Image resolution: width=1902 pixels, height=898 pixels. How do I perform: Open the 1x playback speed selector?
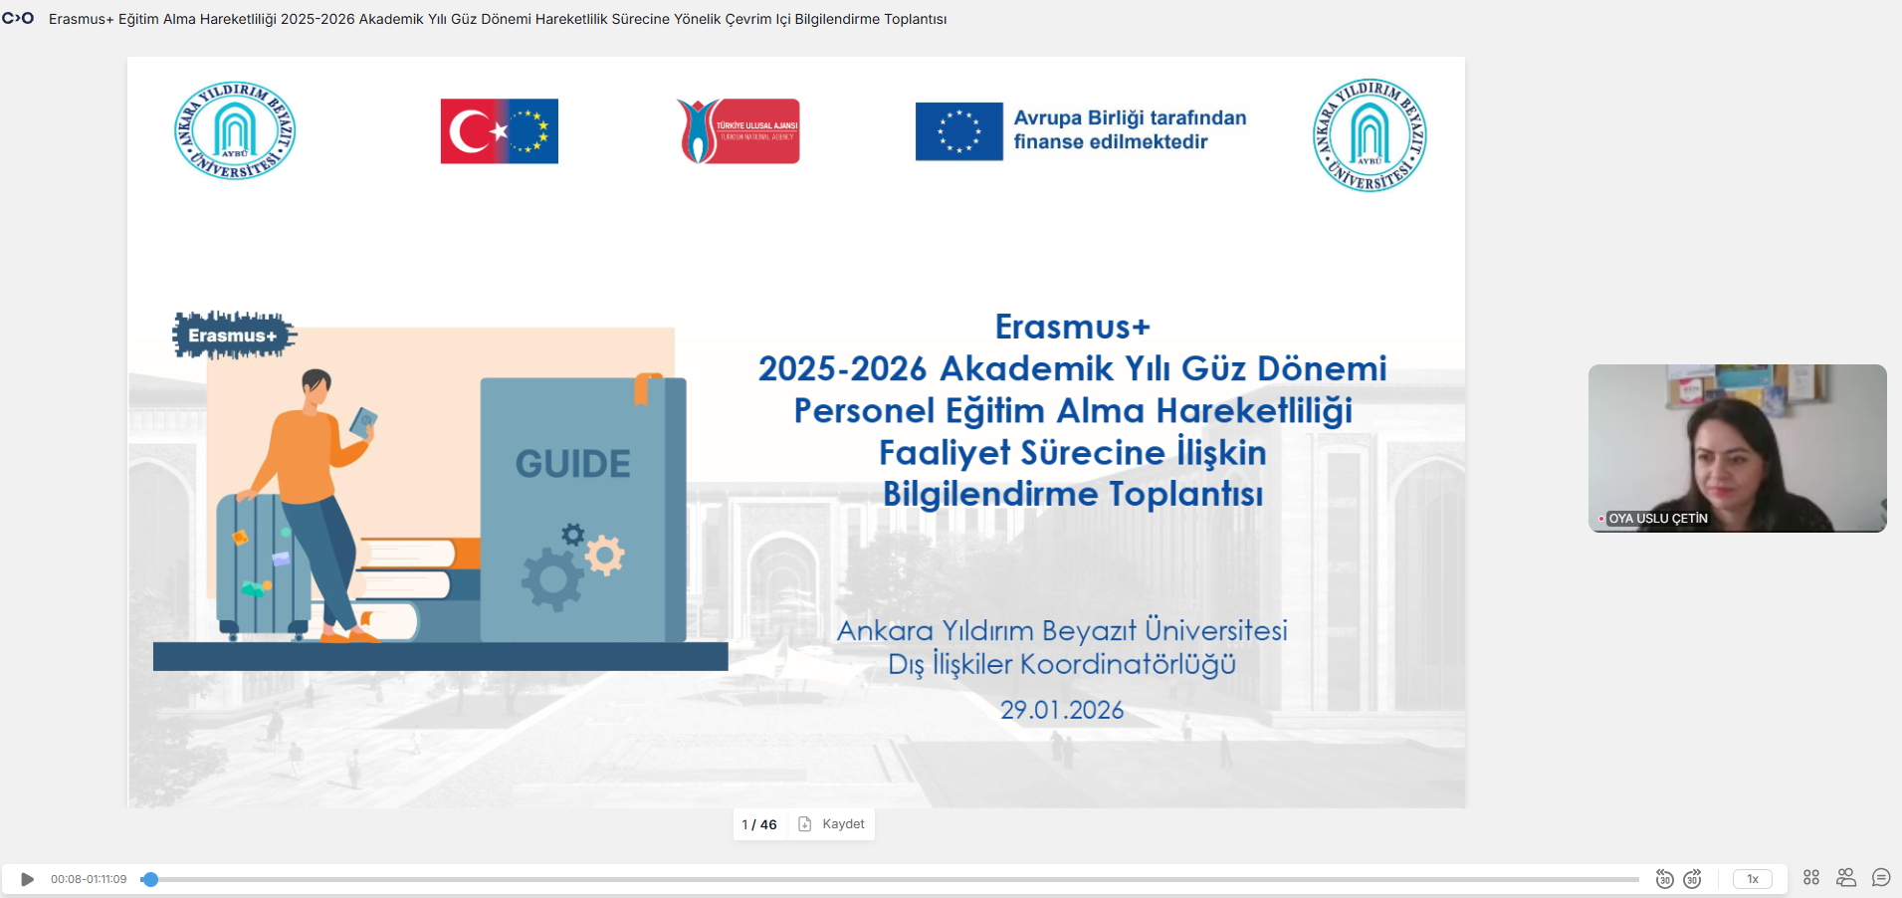(1753, 879)
